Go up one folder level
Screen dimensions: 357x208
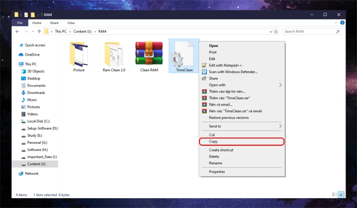pyautogui.click(x=39, y=31)
